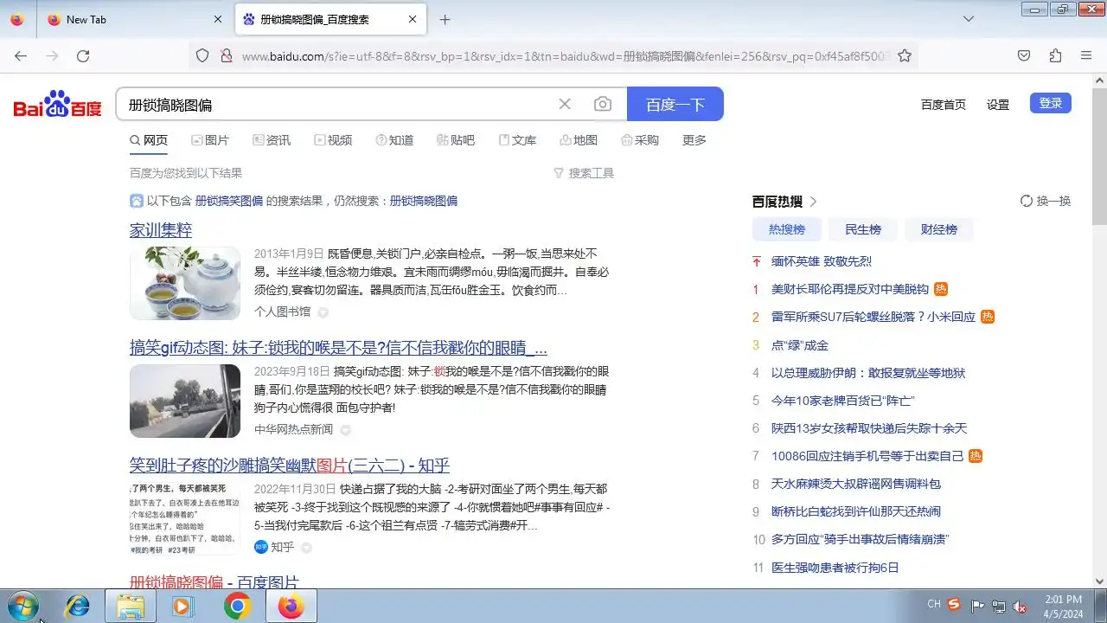Screen dimensions: 1107x623
Task: Click the Action Center flag icon
Action: coord(977,606)
